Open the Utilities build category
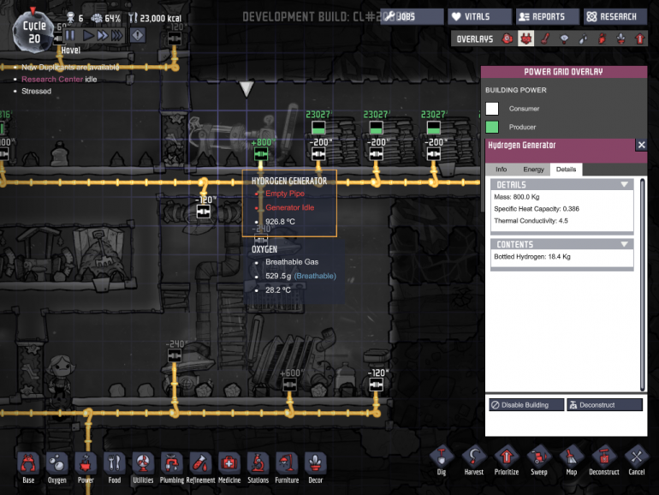This screenshot has height=495, width=659. 143,468
